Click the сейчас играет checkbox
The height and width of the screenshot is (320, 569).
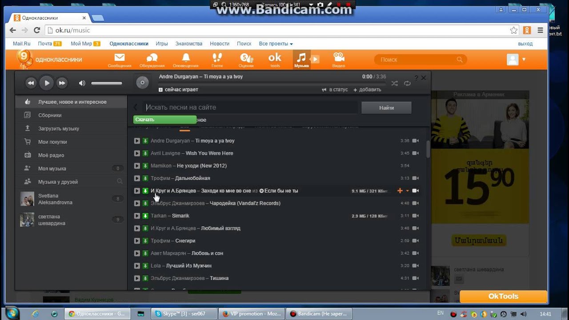point(161,90)
